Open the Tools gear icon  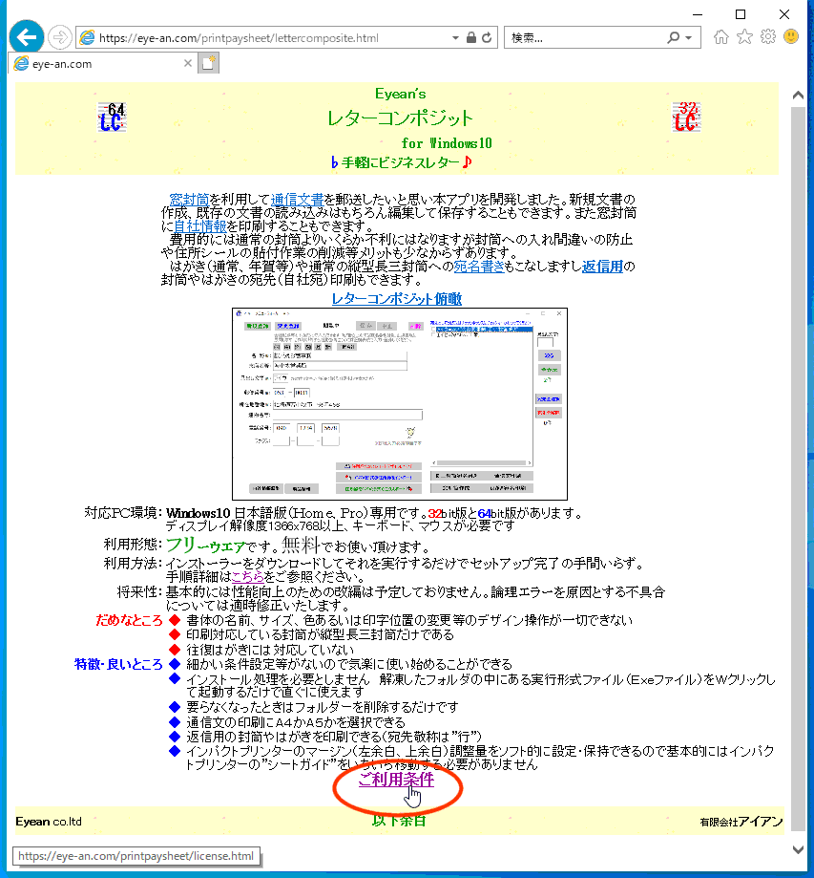[768, 37]
